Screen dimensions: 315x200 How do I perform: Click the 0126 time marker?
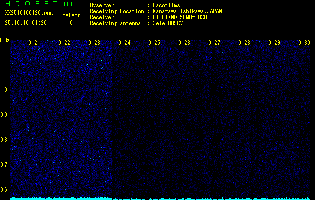coord(184,43)
